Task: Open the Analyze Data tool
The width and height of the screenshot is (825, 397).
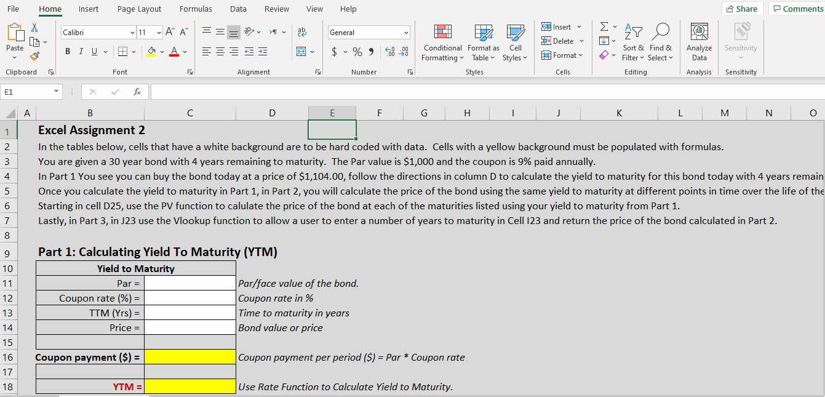Action: pyautogui.click(x=699, y=42)
